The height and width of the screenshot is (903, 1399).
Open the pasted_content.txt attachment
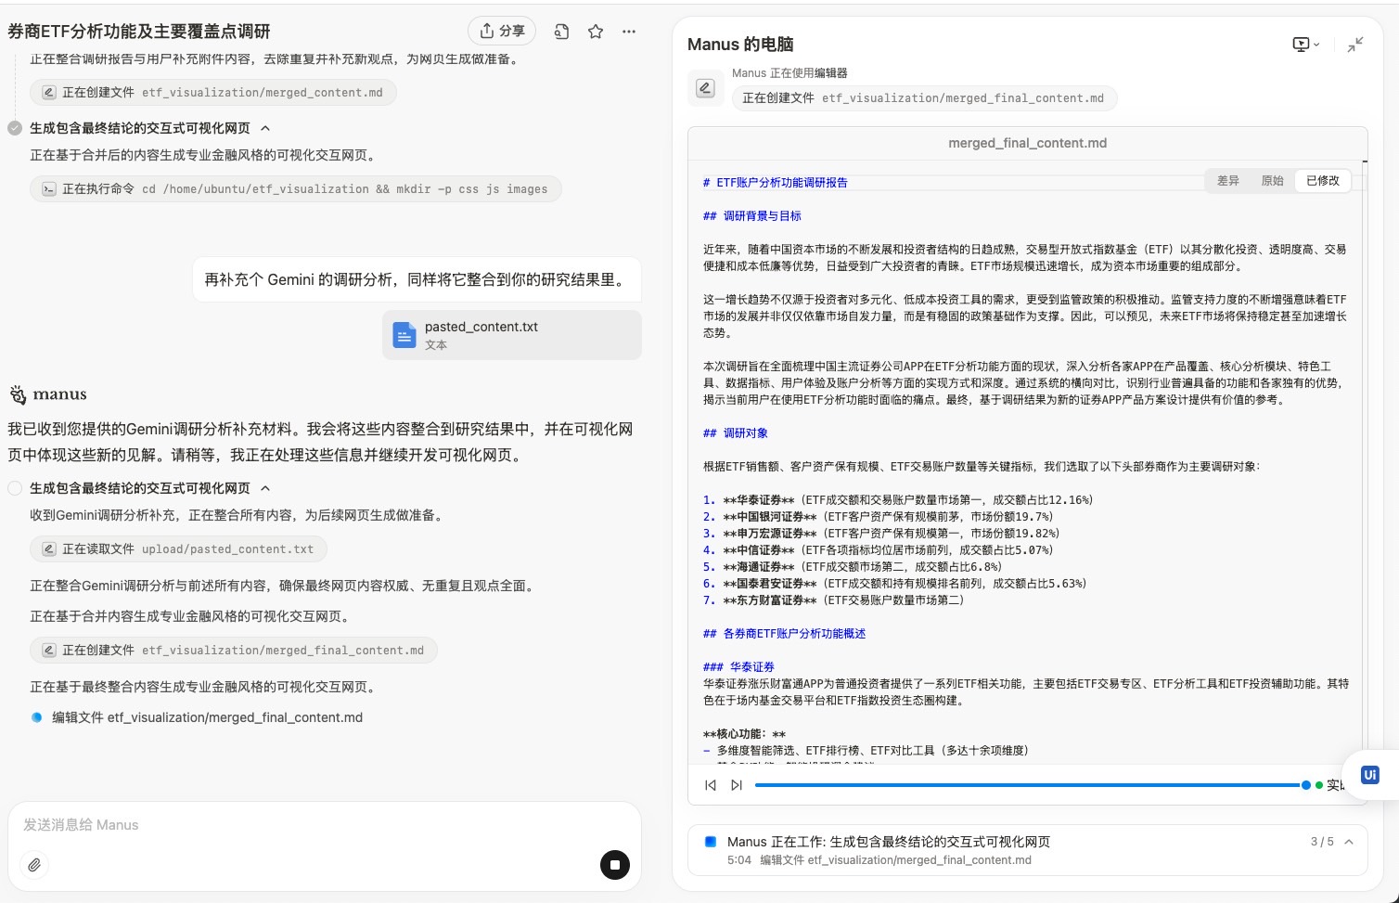511,335
